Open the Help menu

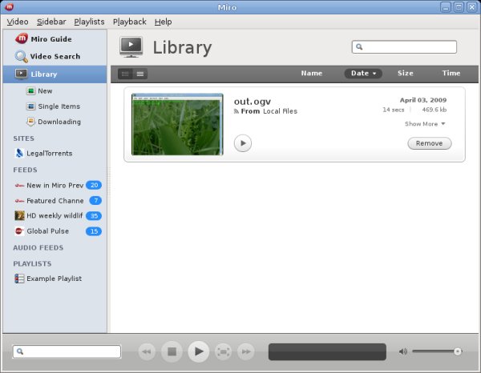[x=163, y=22]
